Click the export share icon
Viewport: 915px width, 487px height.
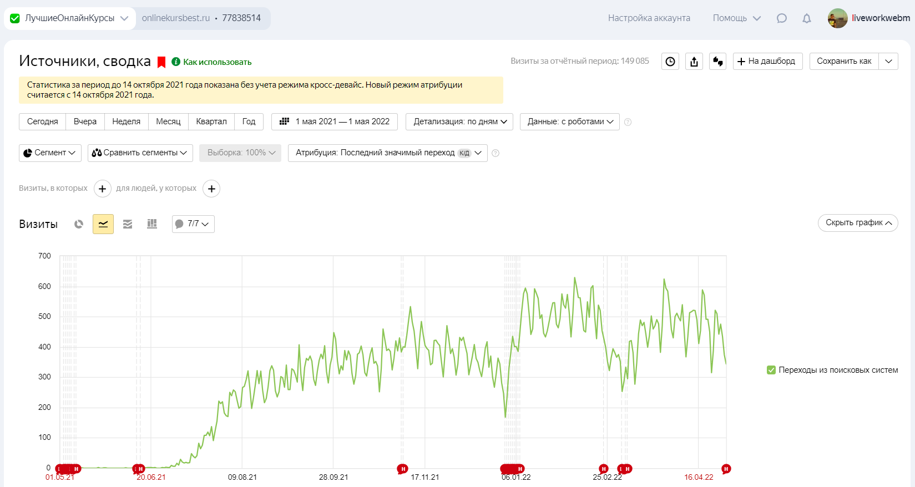pyautogui.click(x=694, y=62)
